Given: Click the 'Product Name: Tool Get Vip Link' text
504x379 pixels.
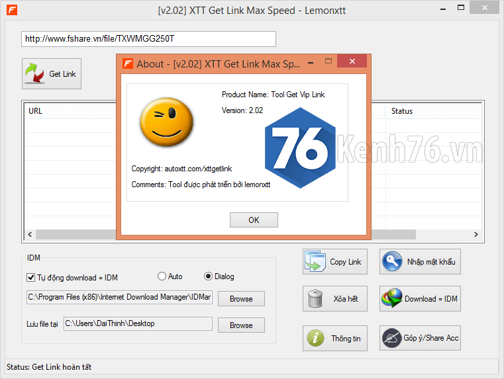Looking at the screenshot, I should [x=273, y=95].
